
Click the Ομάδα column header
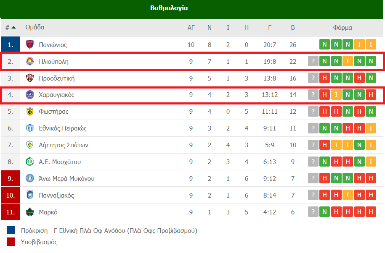pos(35,27)
